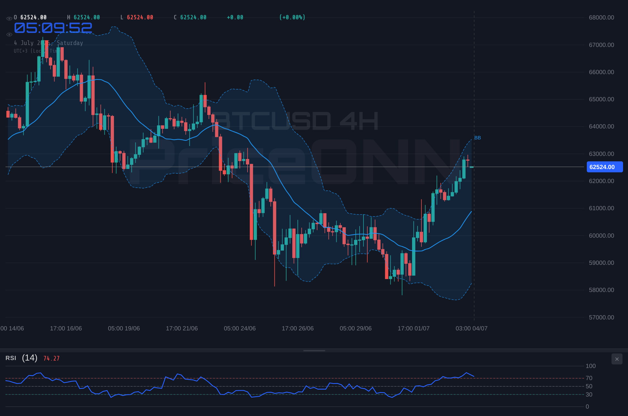
Task: Click the 05:00 29/06 time label
Action: [x=356, y=328]
